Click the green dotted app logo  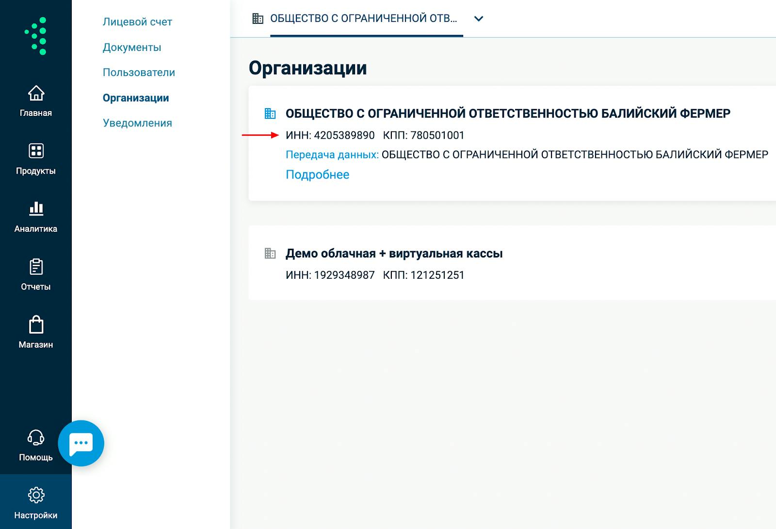click(36, 36)
